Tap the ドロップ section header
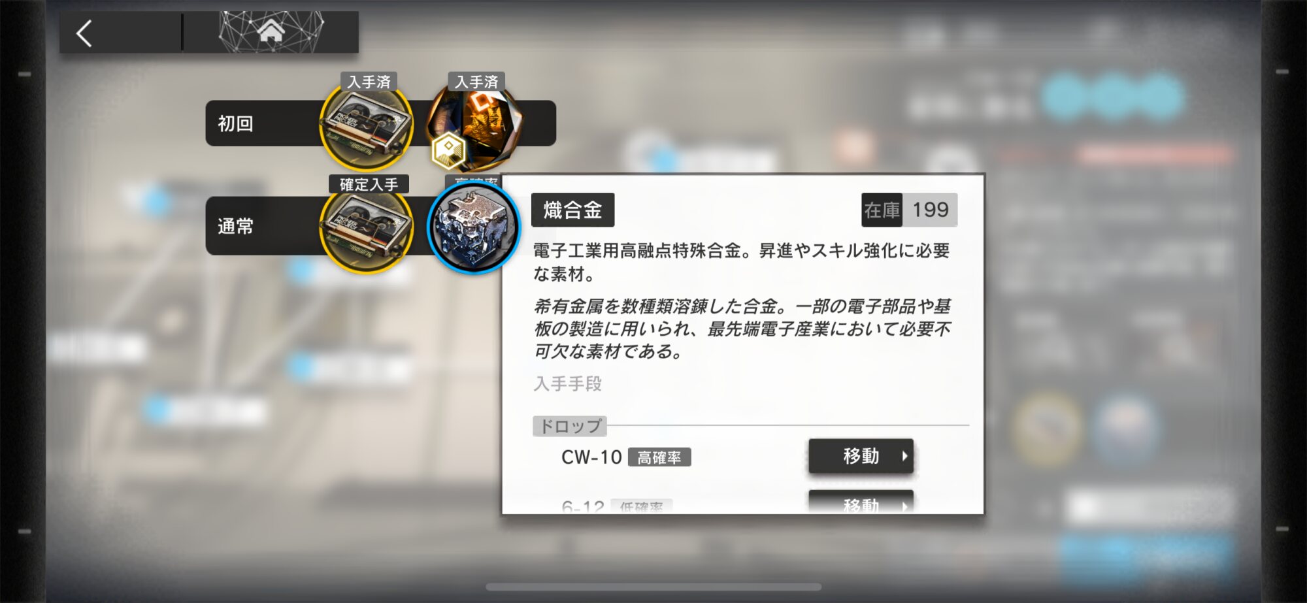The height and width of the screenshot is (603, 1307). 570,426
